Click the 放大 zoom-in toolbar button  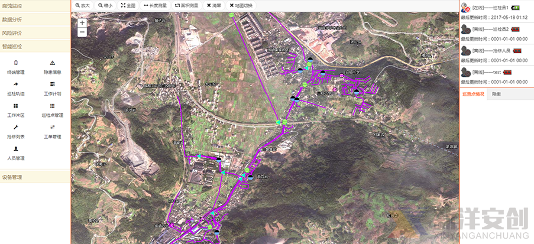[83, 5]
